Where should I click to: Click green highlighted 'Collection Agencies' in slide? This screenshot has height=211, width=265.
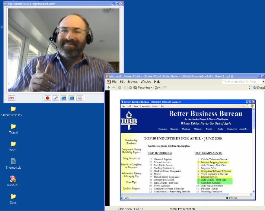pyautogui.click(x=211, y=183)
